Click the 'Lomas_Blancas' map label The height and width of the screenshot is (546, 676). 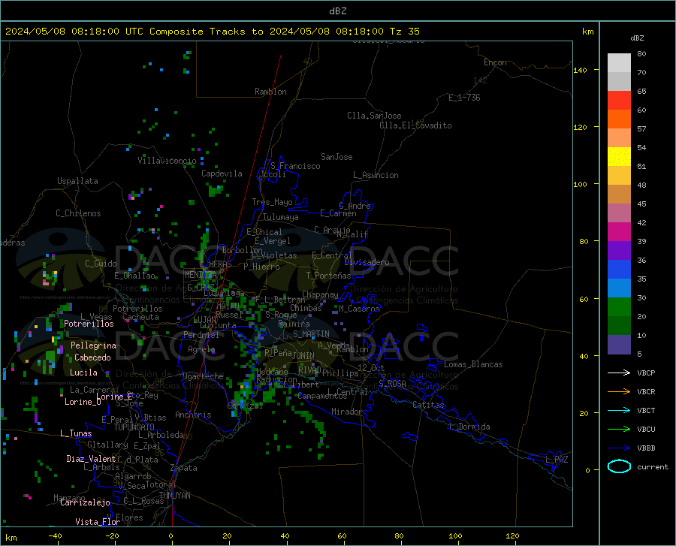(x=473, y=364)
